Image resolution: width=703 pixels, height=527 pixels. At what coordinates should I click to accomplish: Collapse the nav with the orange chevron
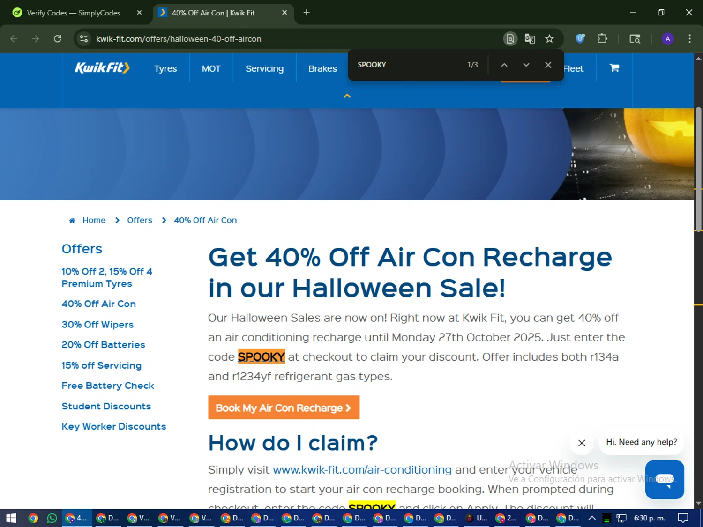coord(347,96)
